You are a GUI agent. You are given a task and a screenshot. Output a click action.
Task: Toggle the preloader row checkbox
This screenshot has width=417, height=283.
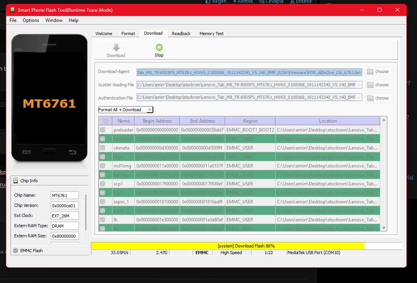102,130
